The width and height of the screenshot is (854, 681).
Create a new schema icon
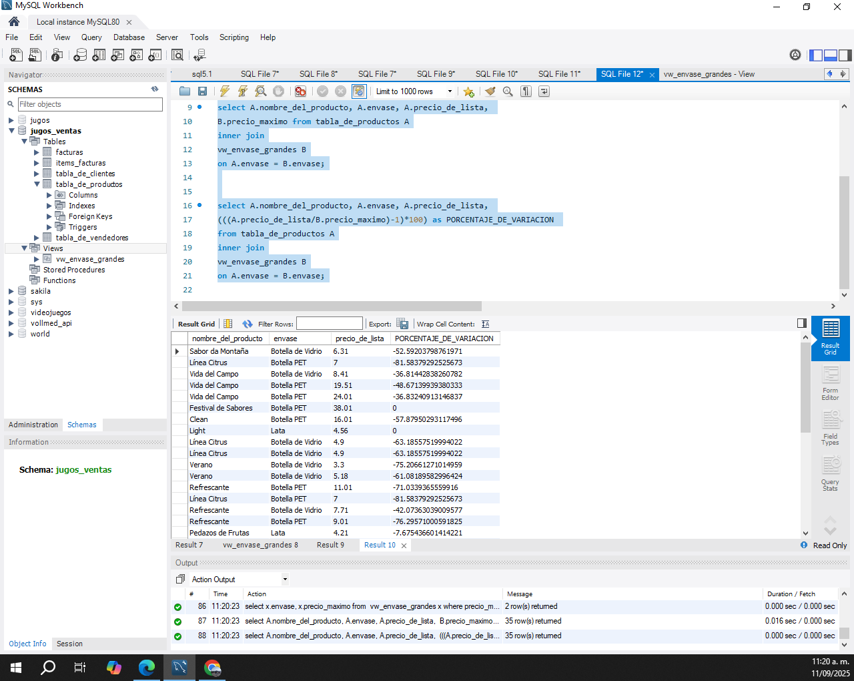click(80, 55)
